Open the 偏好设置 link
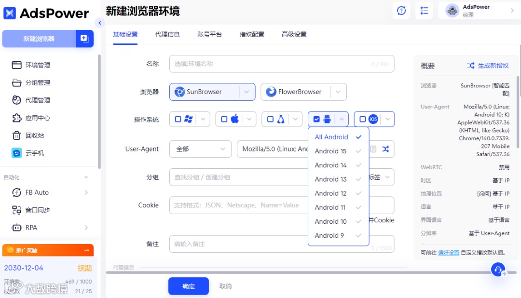 pyautogui.click(x=449, y=253)
